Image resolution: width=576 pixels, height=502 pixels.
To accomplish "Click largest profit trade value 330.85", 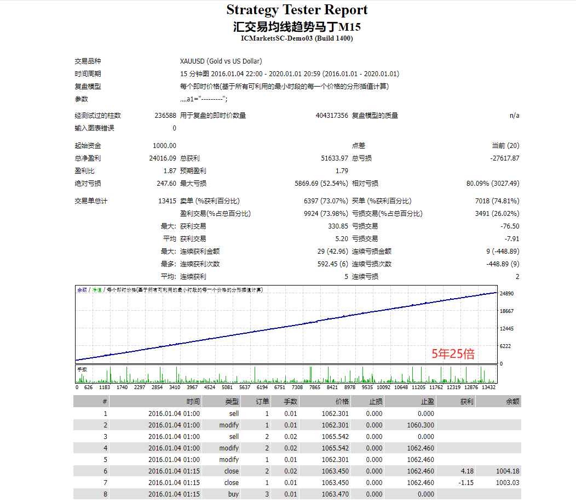I will 338,226.
